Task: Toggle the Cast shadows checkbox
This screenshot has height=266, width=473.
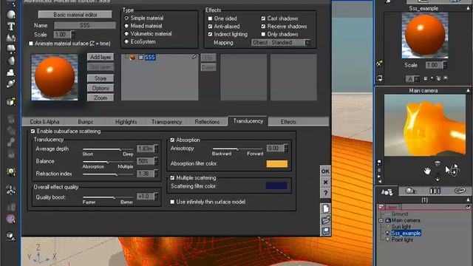Action: (263, 18)
